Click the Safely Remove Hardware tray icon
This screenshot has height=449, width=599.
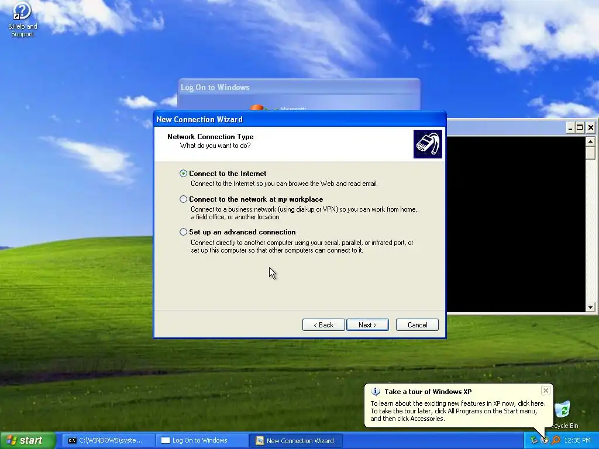coord(533,440)
